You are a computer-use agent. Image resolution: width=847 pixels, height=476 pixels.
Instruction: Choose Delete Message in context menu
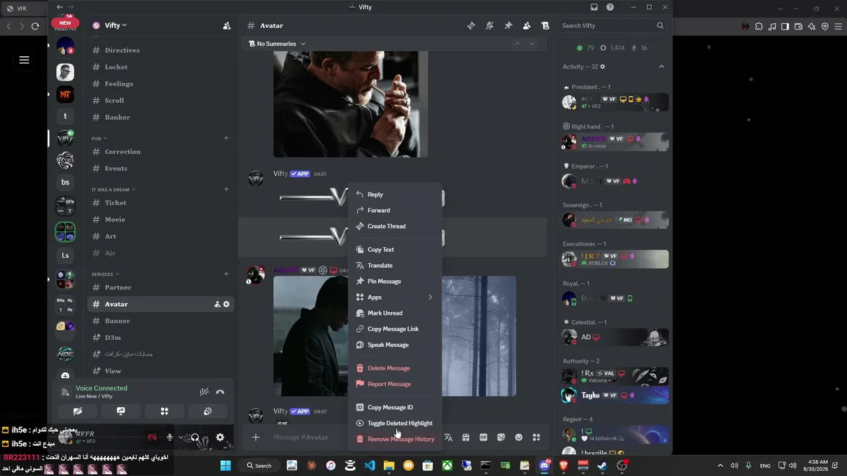coord(394,368)
